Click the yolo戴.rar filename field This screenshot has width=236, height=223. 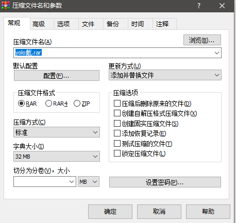click(x=117, y=53)
